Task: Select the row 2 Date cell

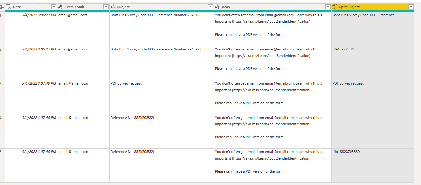Action: click(31, 63)
